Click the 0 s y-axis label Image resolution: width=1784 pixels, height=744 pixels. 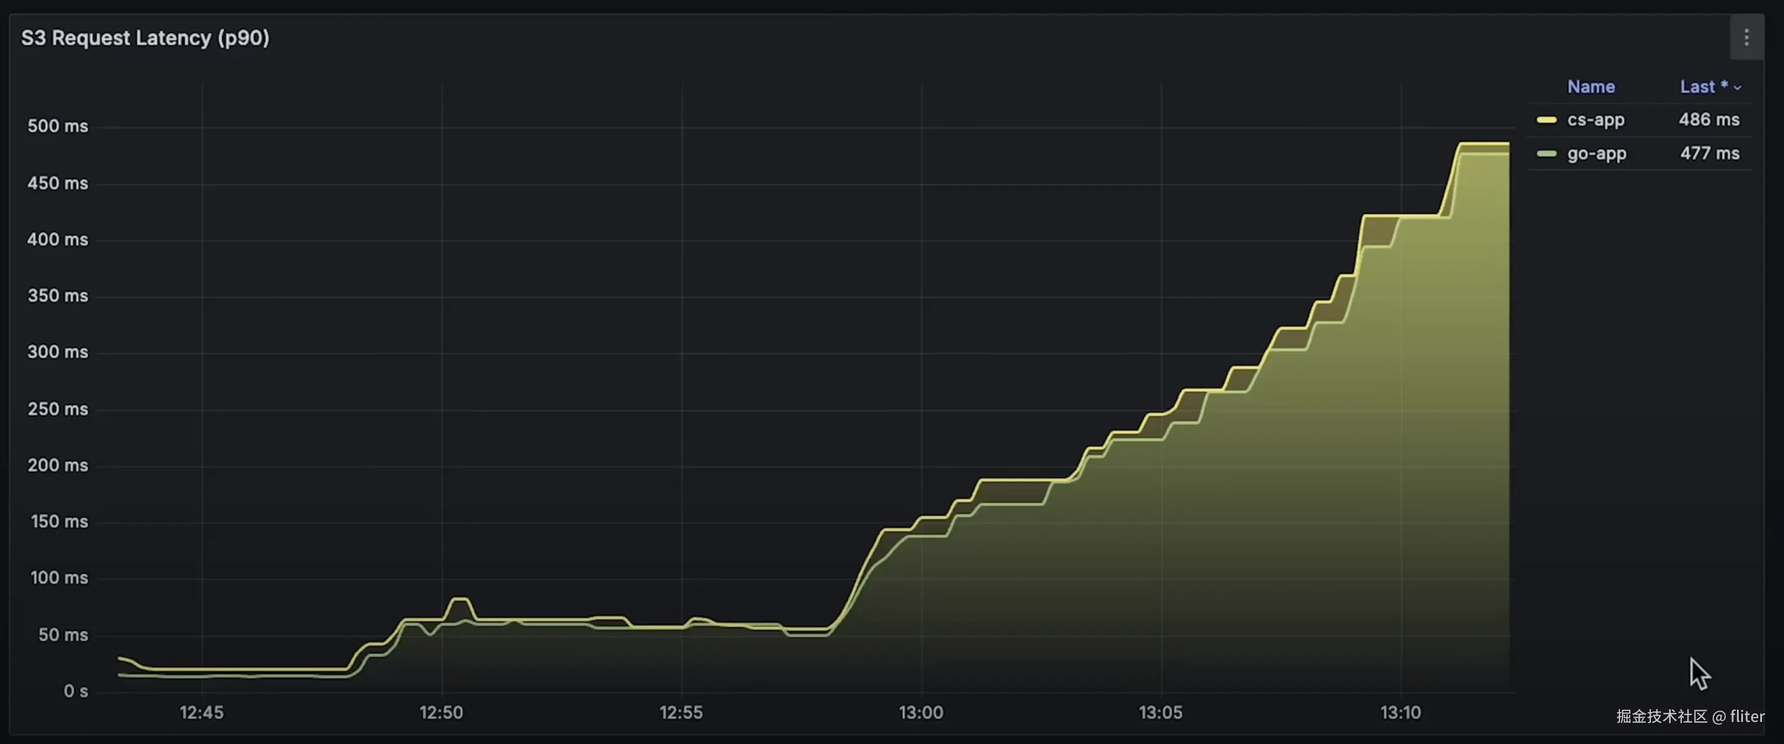tap(75, 691)
